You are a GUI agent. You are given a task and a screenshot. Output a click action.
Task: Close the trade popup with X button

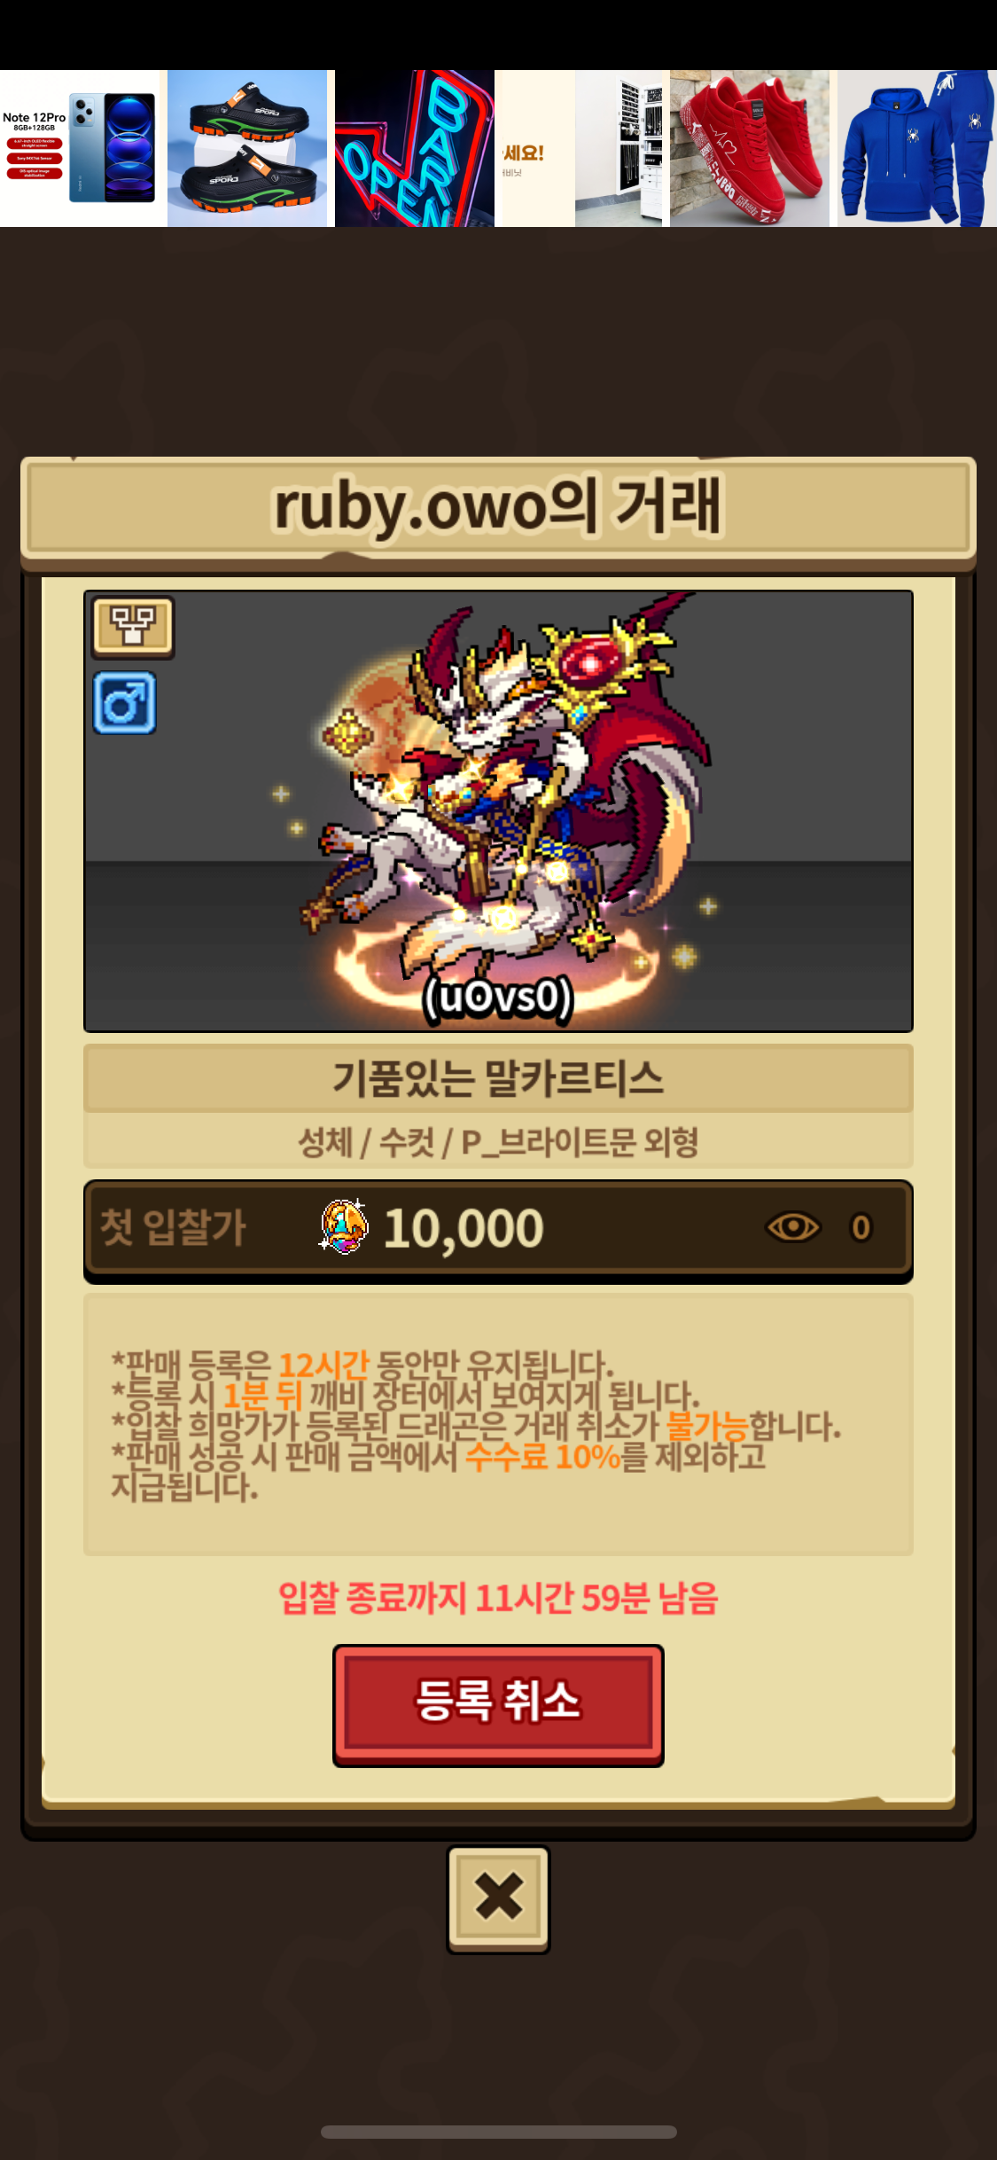tap(498, 1898)
